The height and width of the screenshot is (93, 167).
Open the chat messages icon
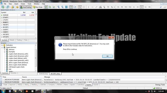(x=165, y=7)
